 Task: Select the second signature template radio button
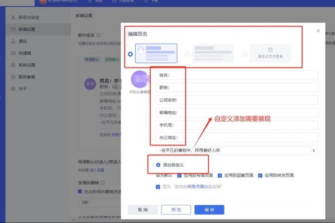[188, 54]
